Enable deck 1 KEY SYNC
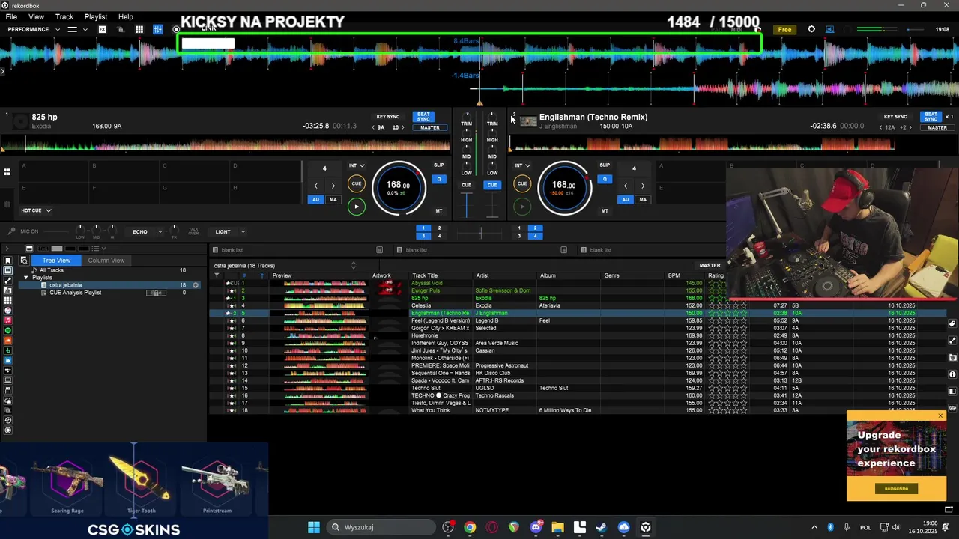Image resolution: width=959 pixels, height=539 pixels. point(388,117)
